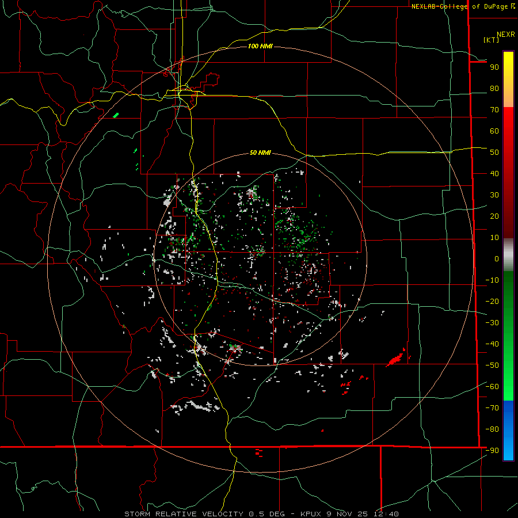The height and width of the screenshot is (518, 518).
Task: Select the positive 80 knot scale label
Action: coord(494,88)
